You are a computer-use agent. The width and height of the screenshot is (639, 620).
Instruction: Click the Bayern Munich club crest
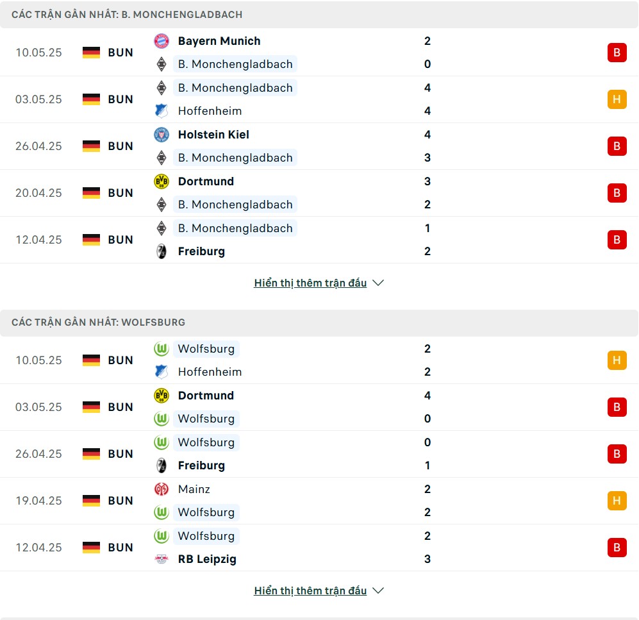point(162,41)
